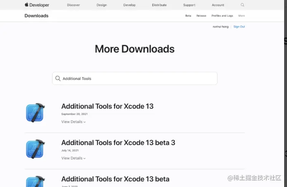Open the Account page
The height and width of the screenshot is (187, 287).
[x=218, y=5]
